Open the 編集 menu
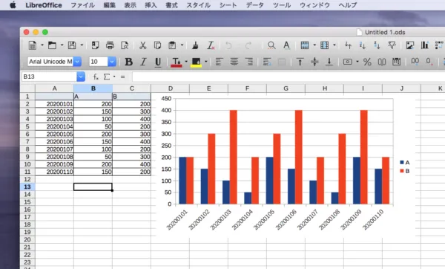Image resolution: width=445 pixels, height=269 pixels. point(110,5)
